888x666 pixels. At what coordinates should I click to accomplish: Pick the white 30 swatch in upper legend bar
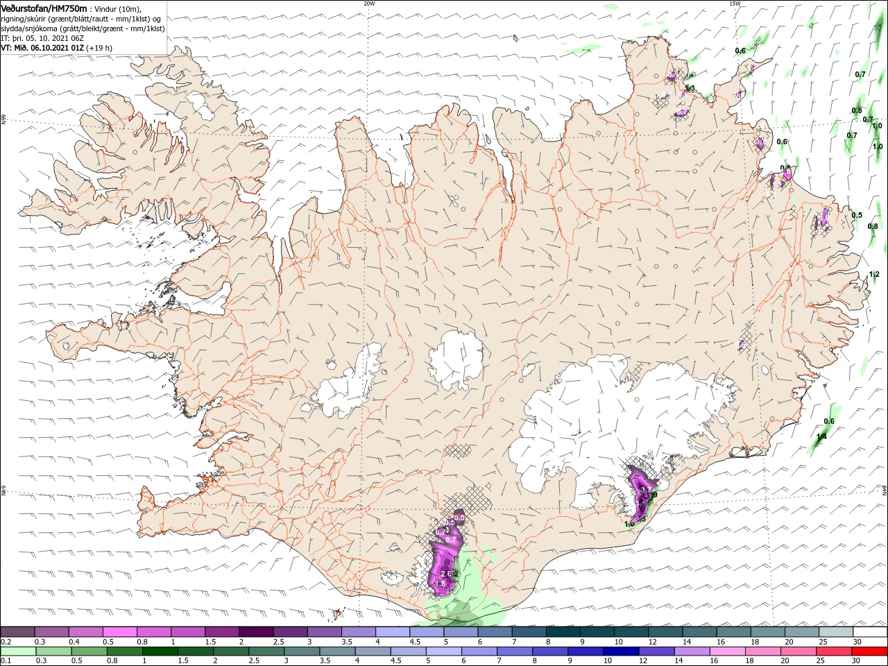(871, 632)
